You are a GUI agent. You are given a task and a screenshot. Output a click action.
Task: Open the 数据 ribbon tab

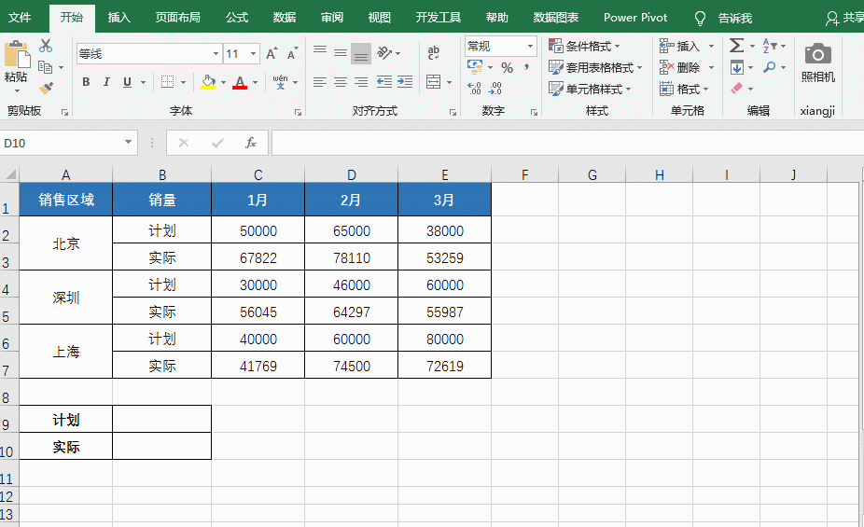pyautogui.click(x=285, y=18)
